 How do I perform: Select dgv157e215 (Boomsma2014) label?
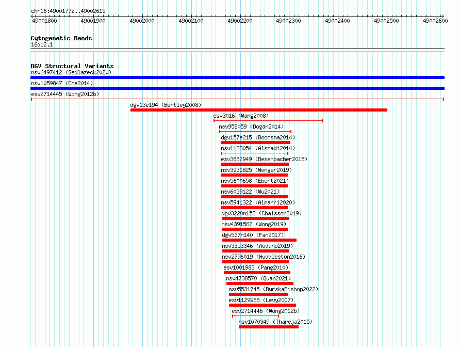(258, 137)
